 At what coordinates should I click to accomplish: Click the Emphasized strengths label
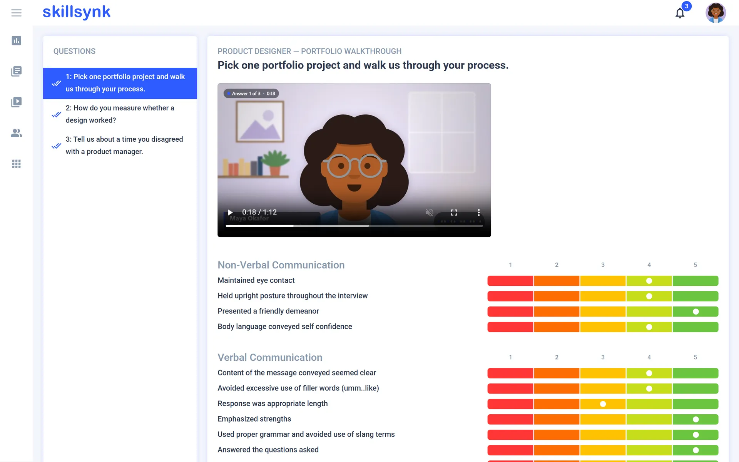click(x=254, y=419)
